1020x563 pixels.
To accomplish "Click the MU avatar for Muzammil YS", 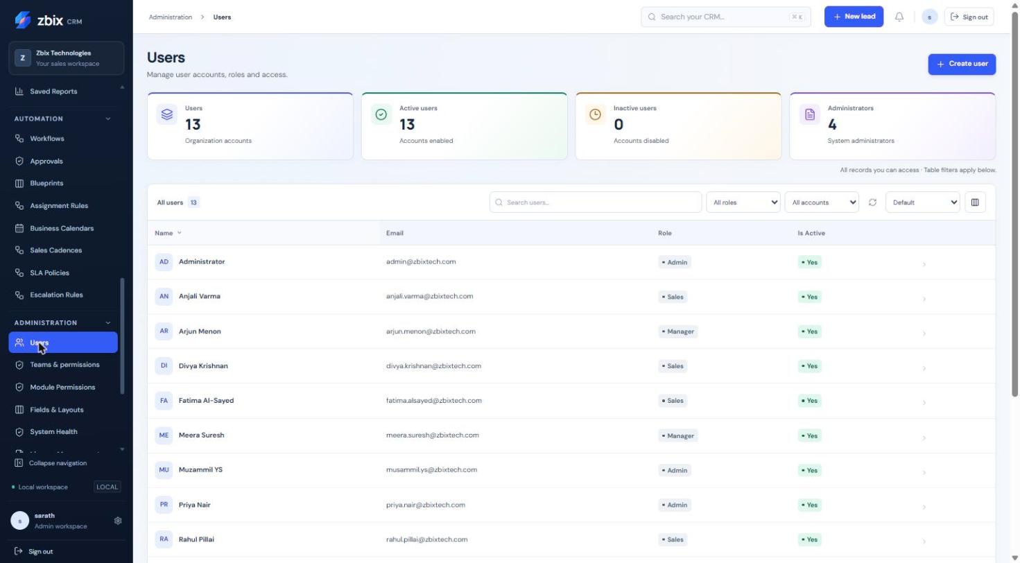I will 164,470.
